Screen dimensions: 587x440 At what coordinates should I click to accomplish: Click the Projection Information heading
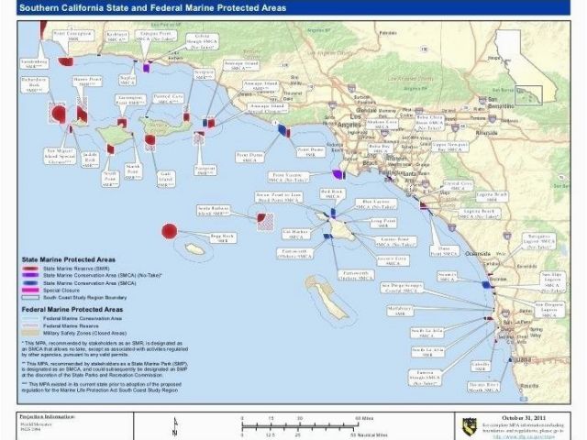(x=47, y=417)
